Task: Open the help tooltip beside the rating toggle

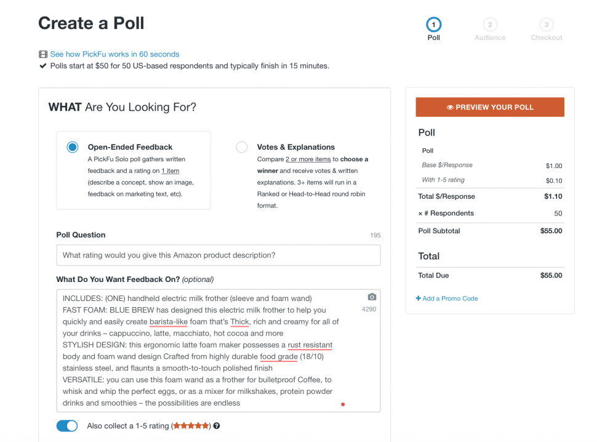Action: (x=217, y=425)
